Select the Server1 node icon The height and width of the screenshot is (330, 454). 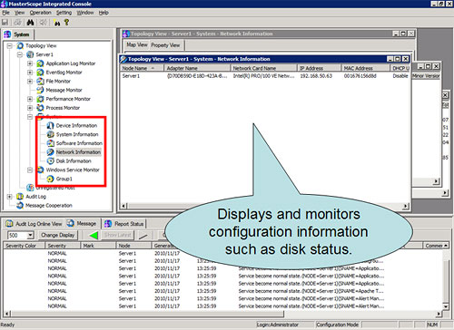coord(30,54)
